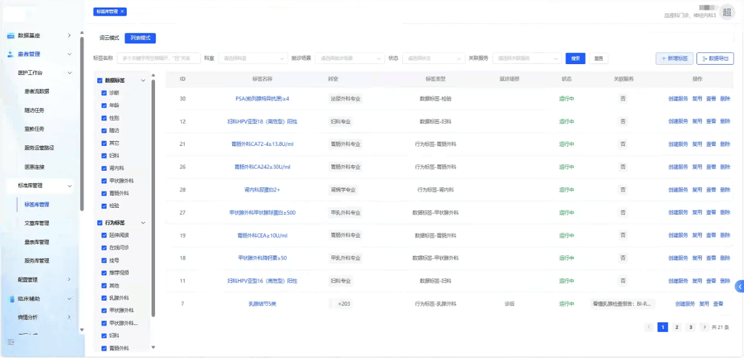Screen dimensions: 744x358
Task: Open the 状态 dropdown filter
Action: [433, 59]
